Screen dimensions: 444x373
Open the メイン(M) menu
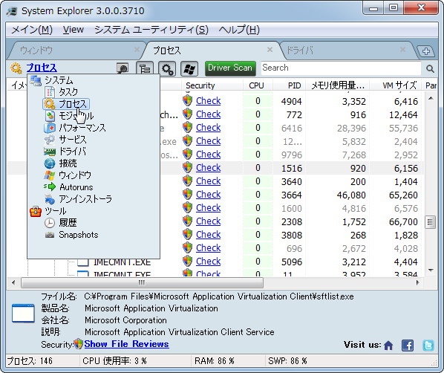coord(32,30)
